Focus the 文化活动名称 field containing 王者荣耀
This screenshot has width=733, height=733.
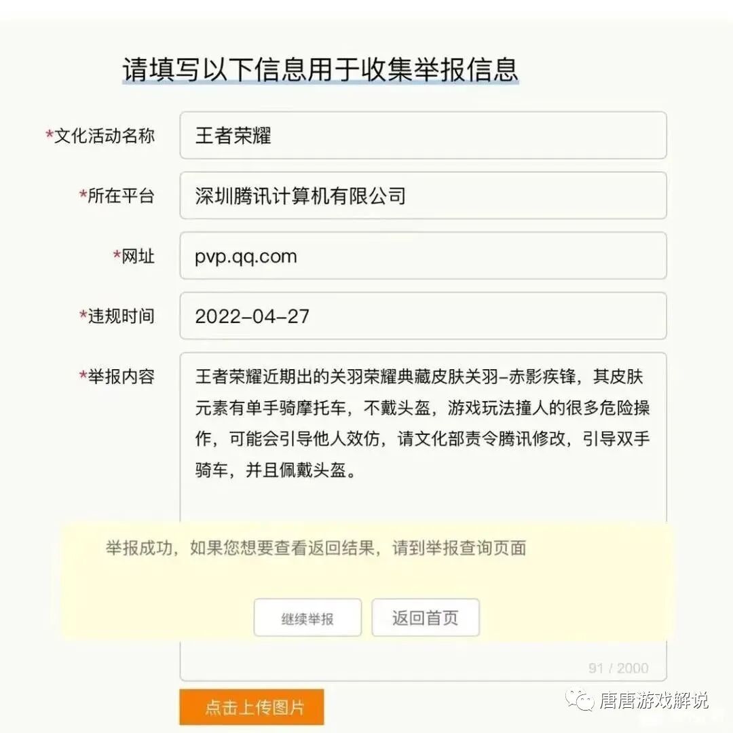point(423,136)
